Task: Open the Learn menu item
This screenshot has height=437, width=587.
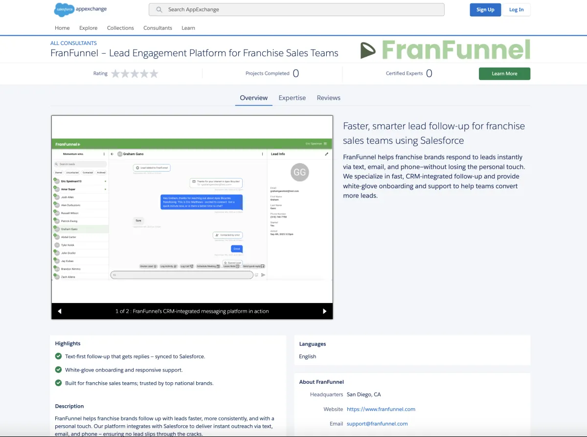Action: click(188, 28)
